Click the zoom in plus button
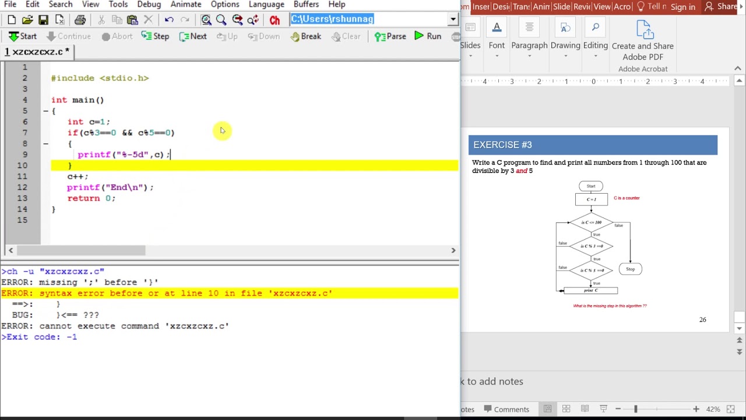This screenshot has height=420, width=746. click(696, 409)
